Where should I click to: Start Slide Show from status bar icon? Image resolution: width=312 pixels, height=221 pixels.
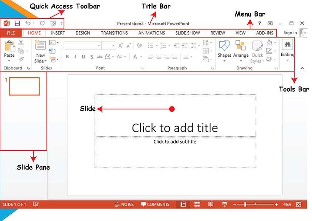[x=224, y=204]
